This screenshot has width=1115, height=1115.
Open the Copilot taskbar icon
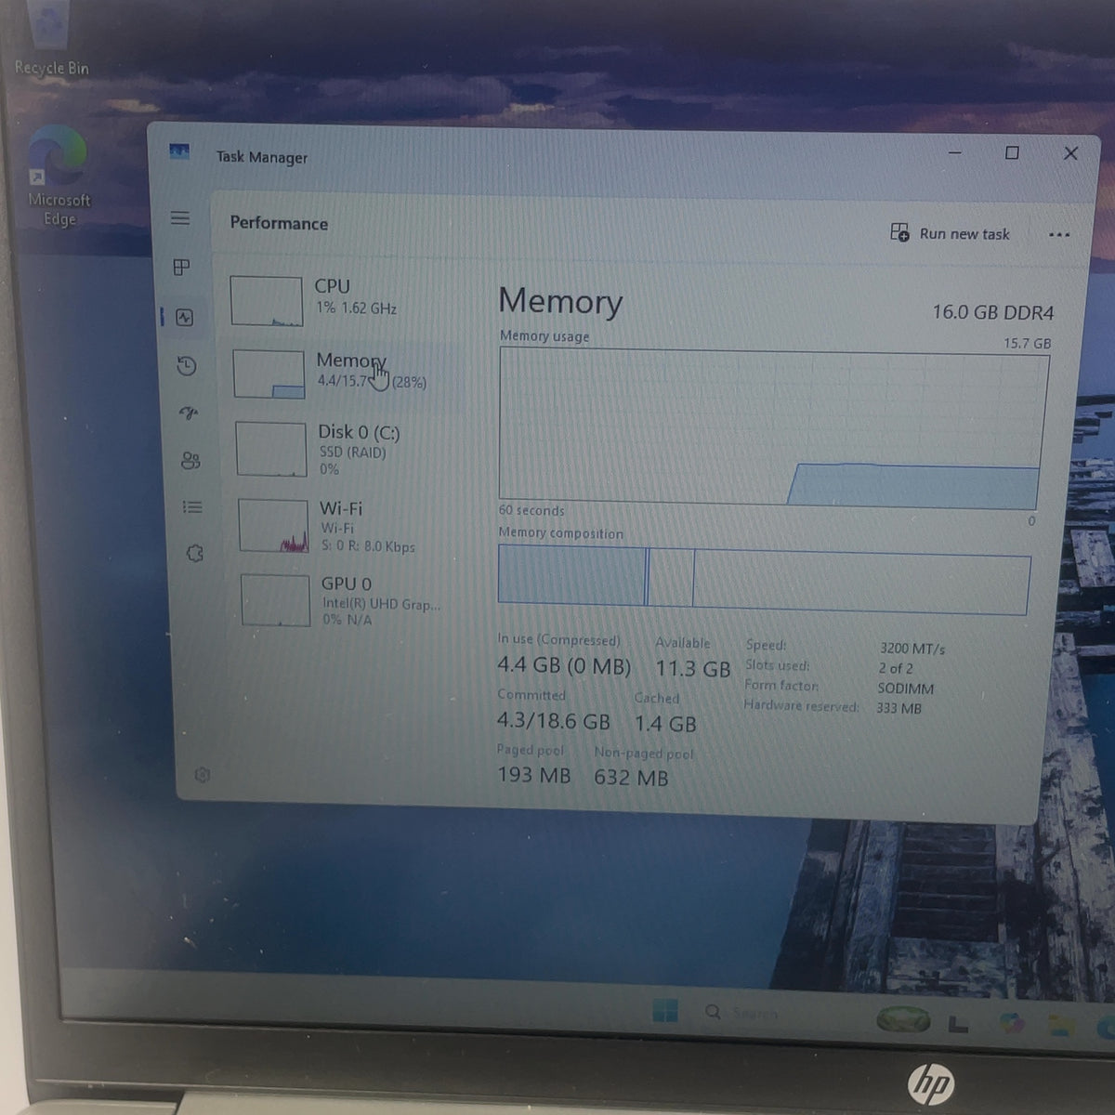1011,1022
